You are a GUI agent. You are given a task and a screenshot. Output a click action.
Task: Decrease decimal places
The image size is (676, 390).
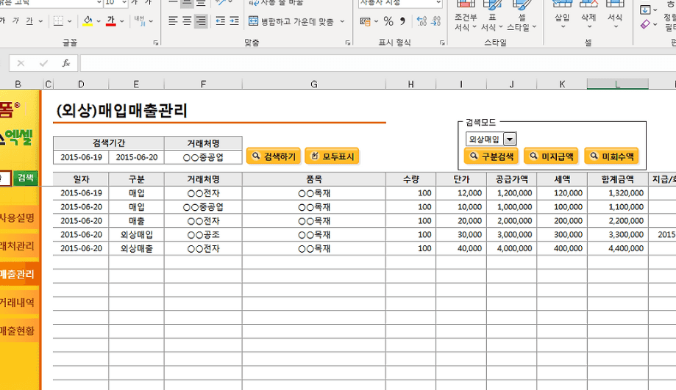coord(436,21)
